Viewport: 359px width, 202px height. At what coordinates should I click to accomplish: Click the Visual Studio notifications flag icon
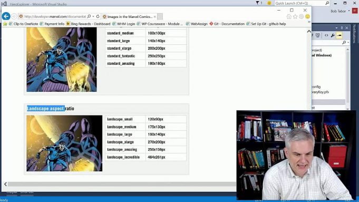pyautogui.click(x=258, y=3)
